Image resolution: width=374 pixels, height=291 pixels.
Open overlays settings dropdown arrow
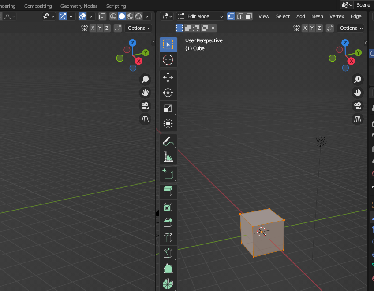(x=91, y=16)
